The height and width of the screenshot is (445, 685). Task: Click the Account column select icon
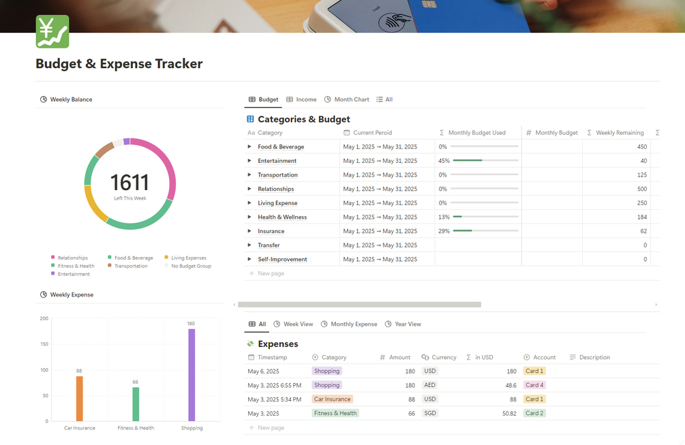[526, 357]
